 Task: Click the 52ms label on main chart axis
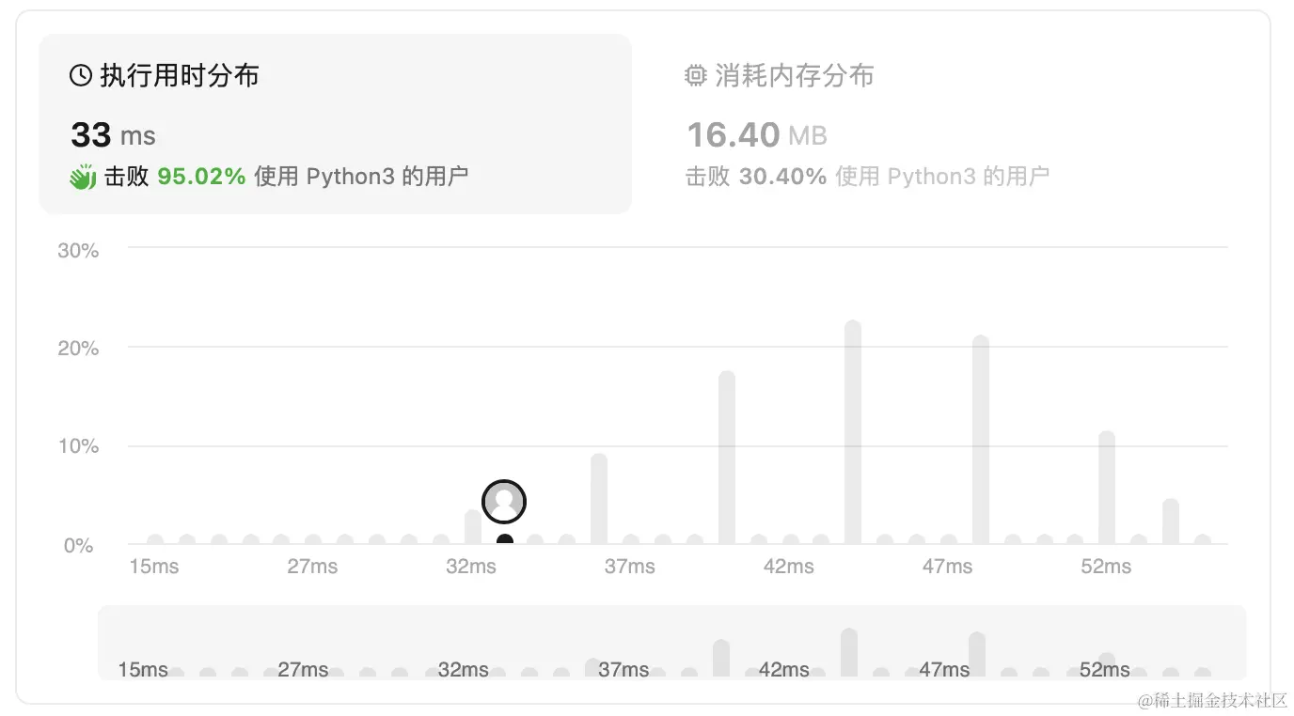tap(1106, 567)
